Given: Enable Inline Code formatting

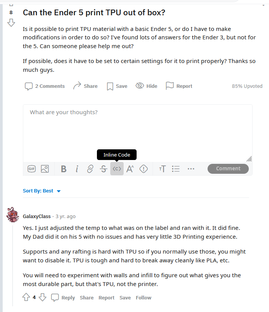Looking at the screenshot, I should (117, 169).
